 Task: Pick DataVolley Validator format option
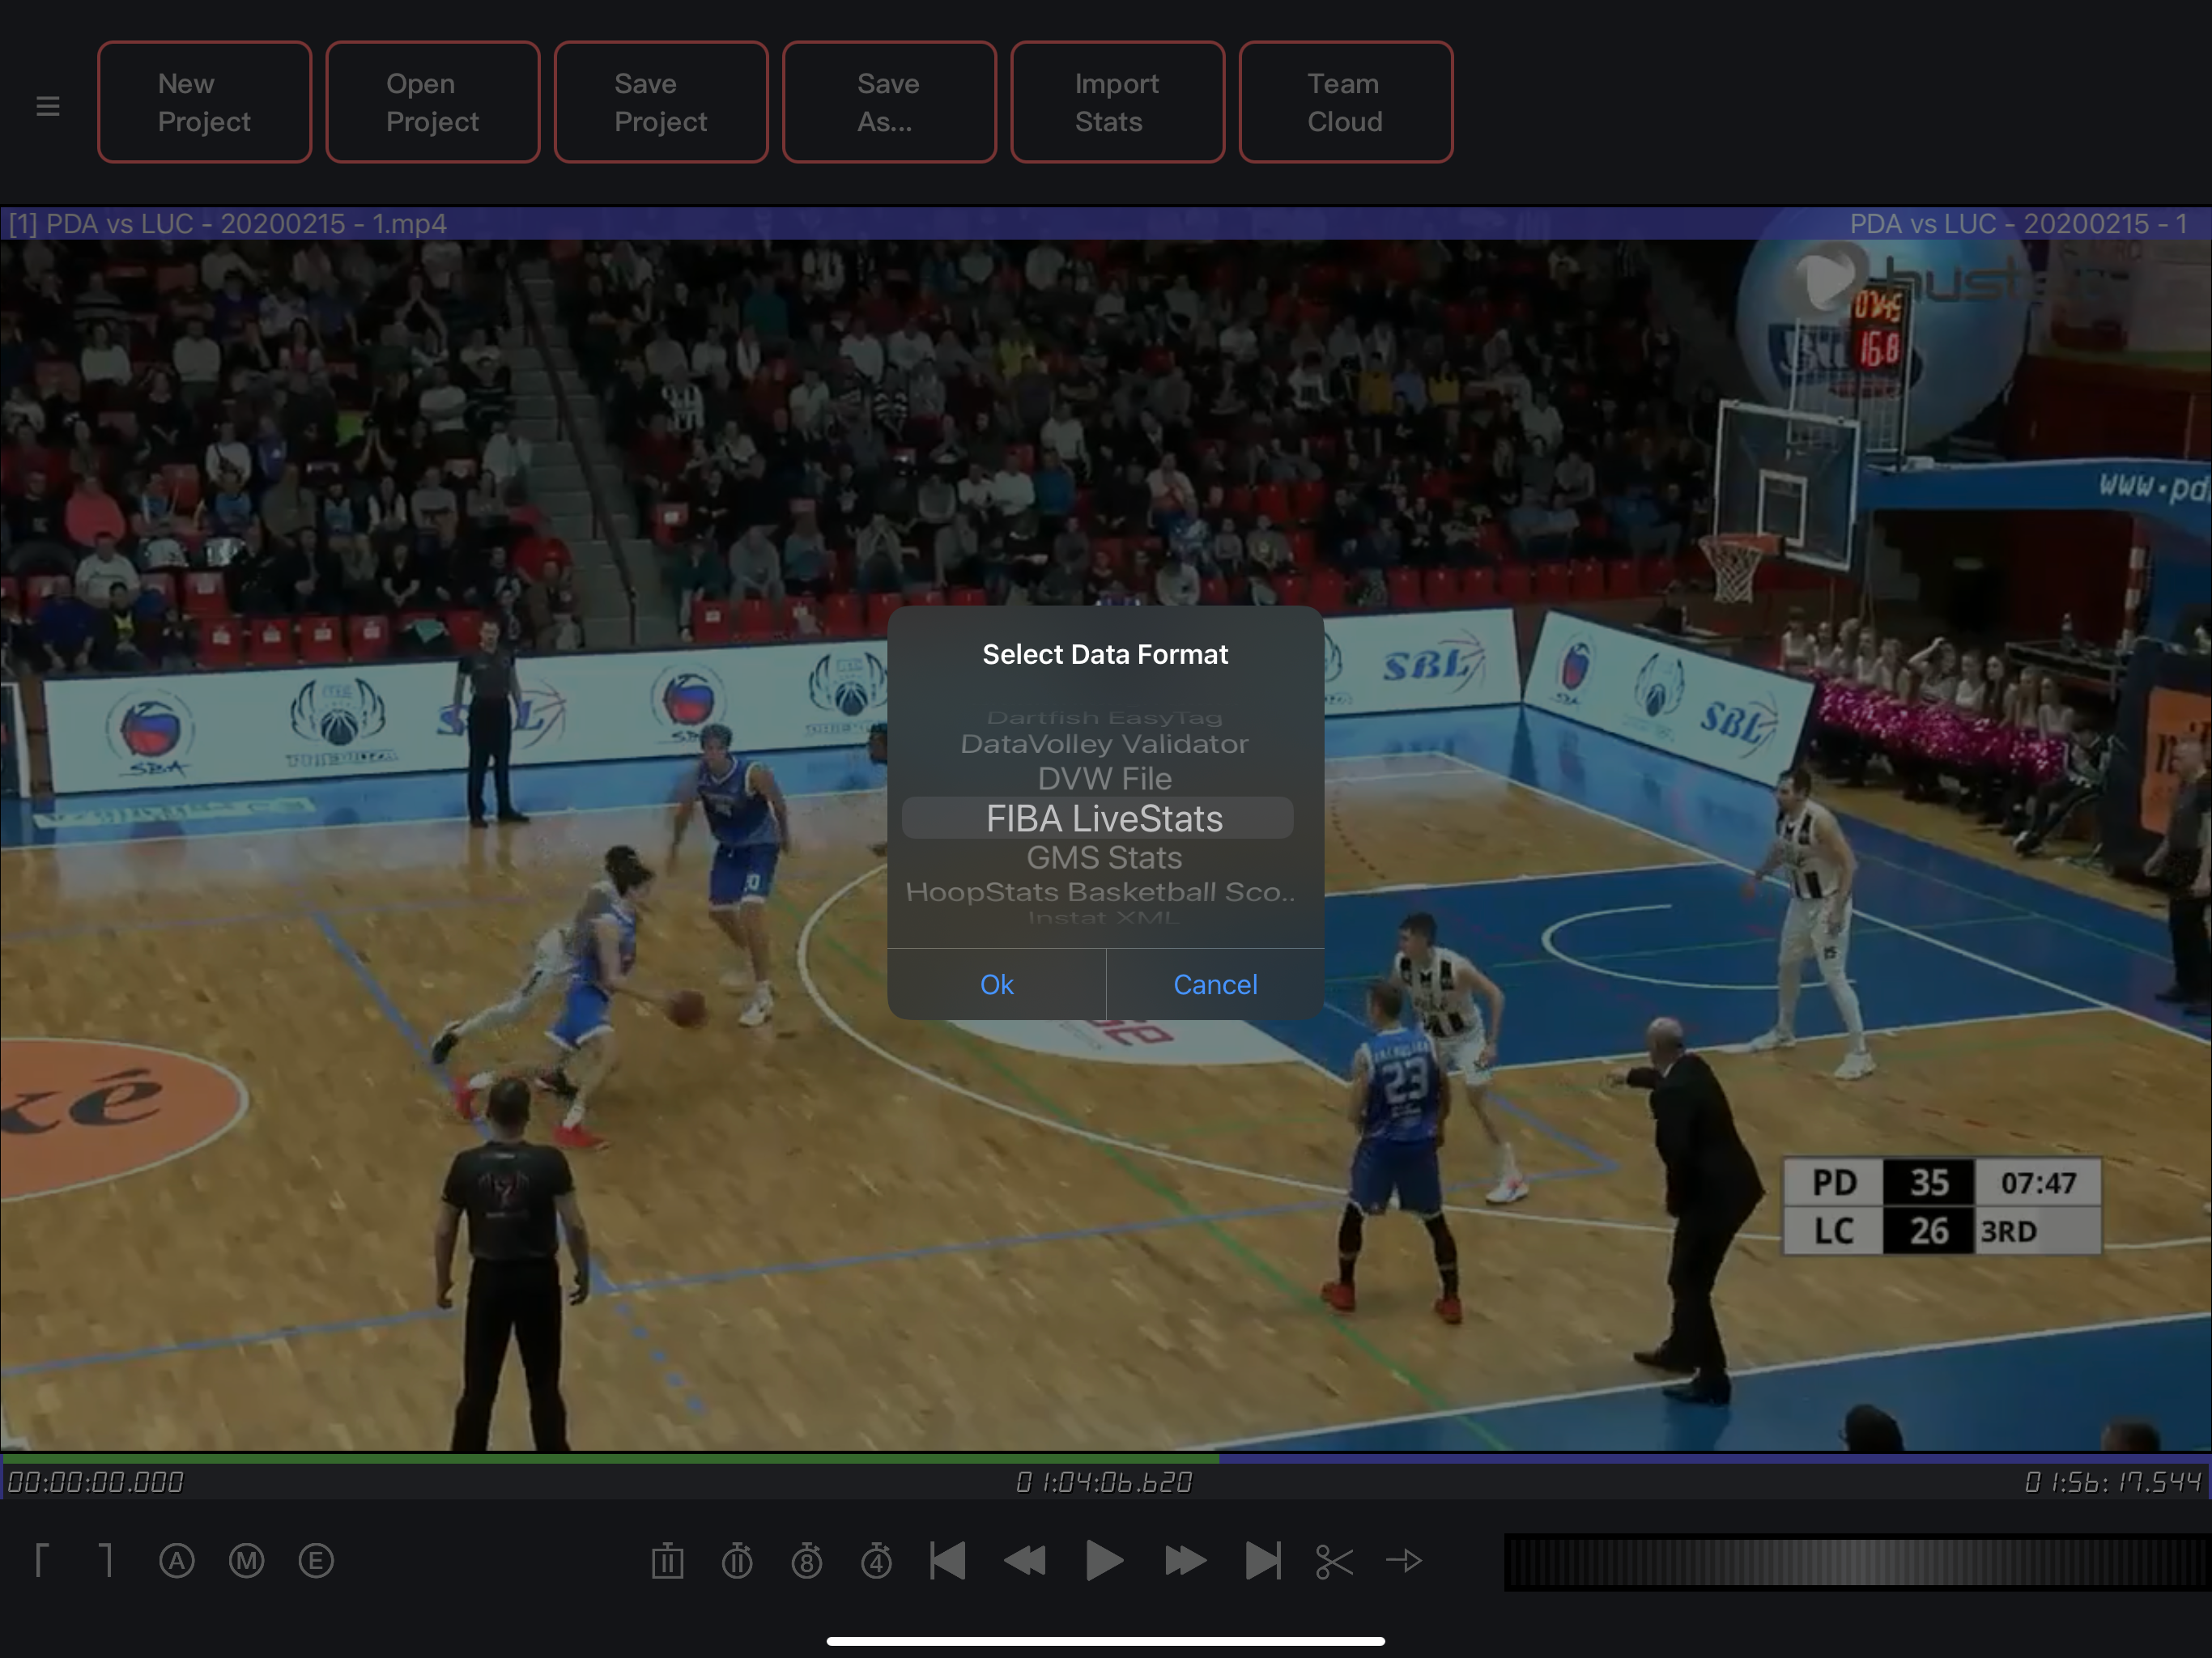(x=1104, y=744)
